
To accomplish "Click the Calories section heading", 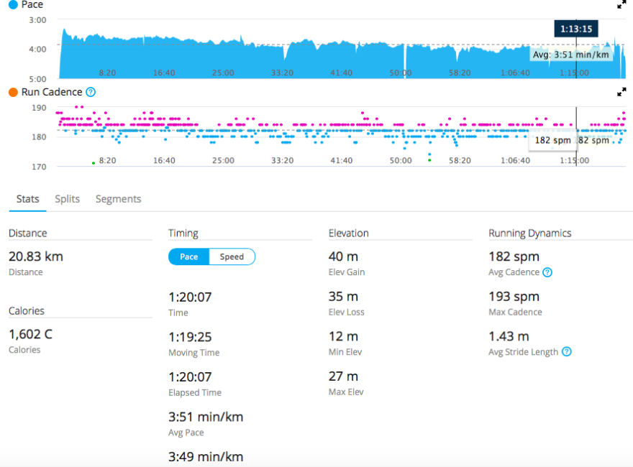I will [x=27, y=311].
